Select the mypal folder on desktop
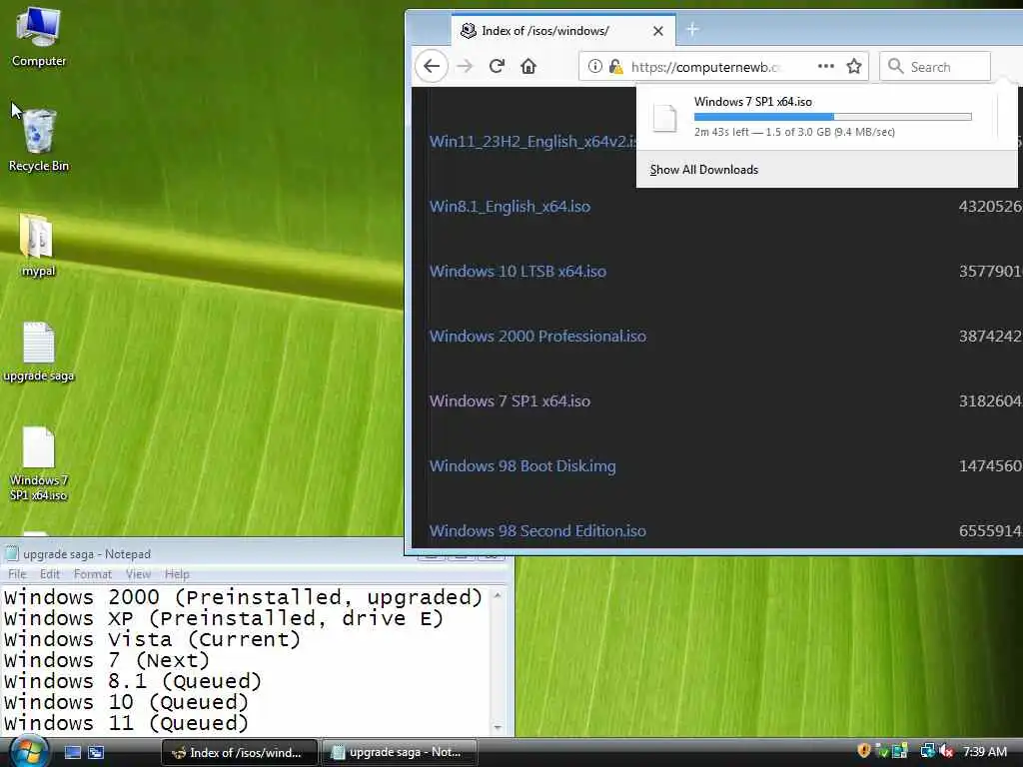The image size is (1023, 767). [38, 245]
